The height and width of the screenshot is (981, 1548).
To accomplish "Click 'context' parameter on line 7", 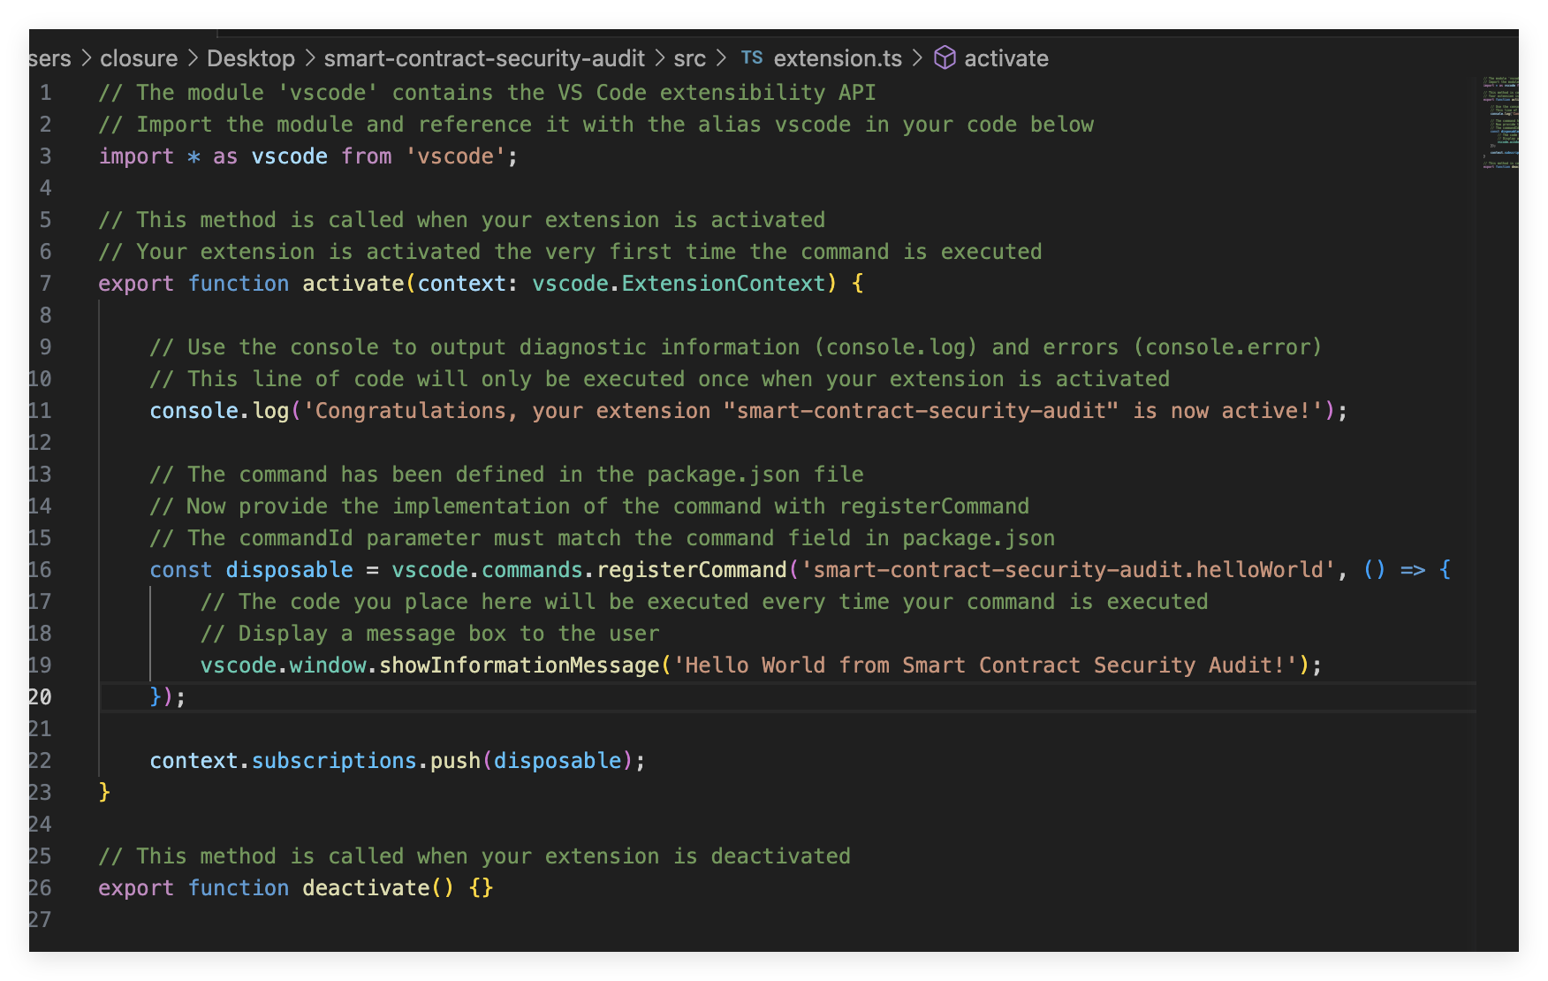I will (461, 284).
